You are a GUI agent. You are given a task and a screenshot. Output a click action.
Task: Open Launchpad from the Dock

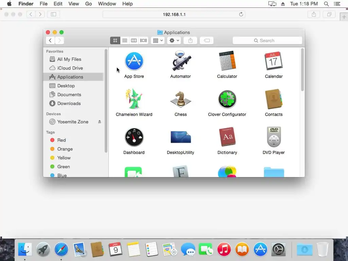43,249
